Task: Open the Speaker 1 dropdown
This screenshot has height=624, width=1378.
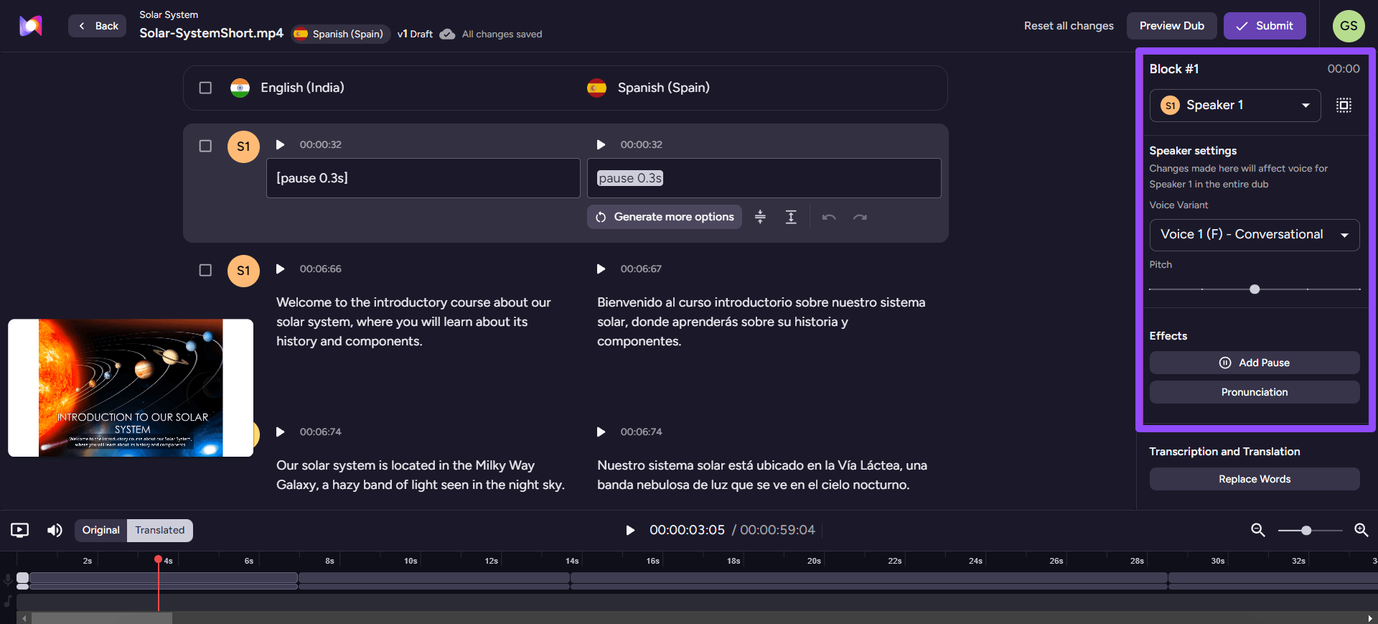Action: [x=1234, y=106]
